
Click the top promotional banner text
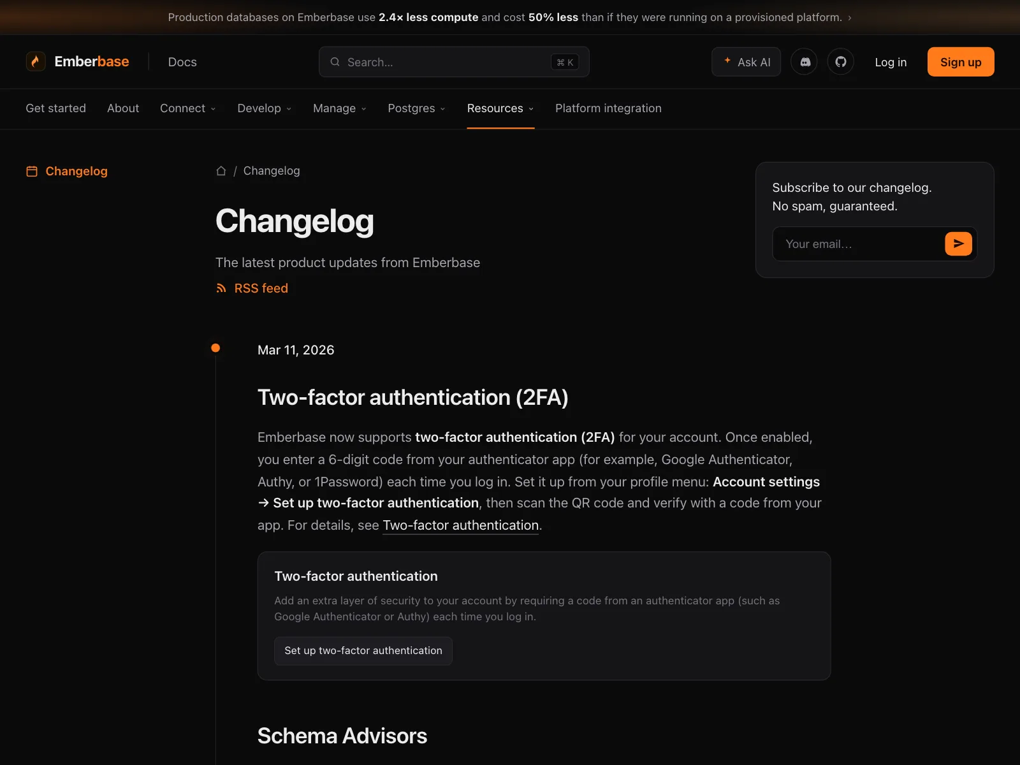505,17
